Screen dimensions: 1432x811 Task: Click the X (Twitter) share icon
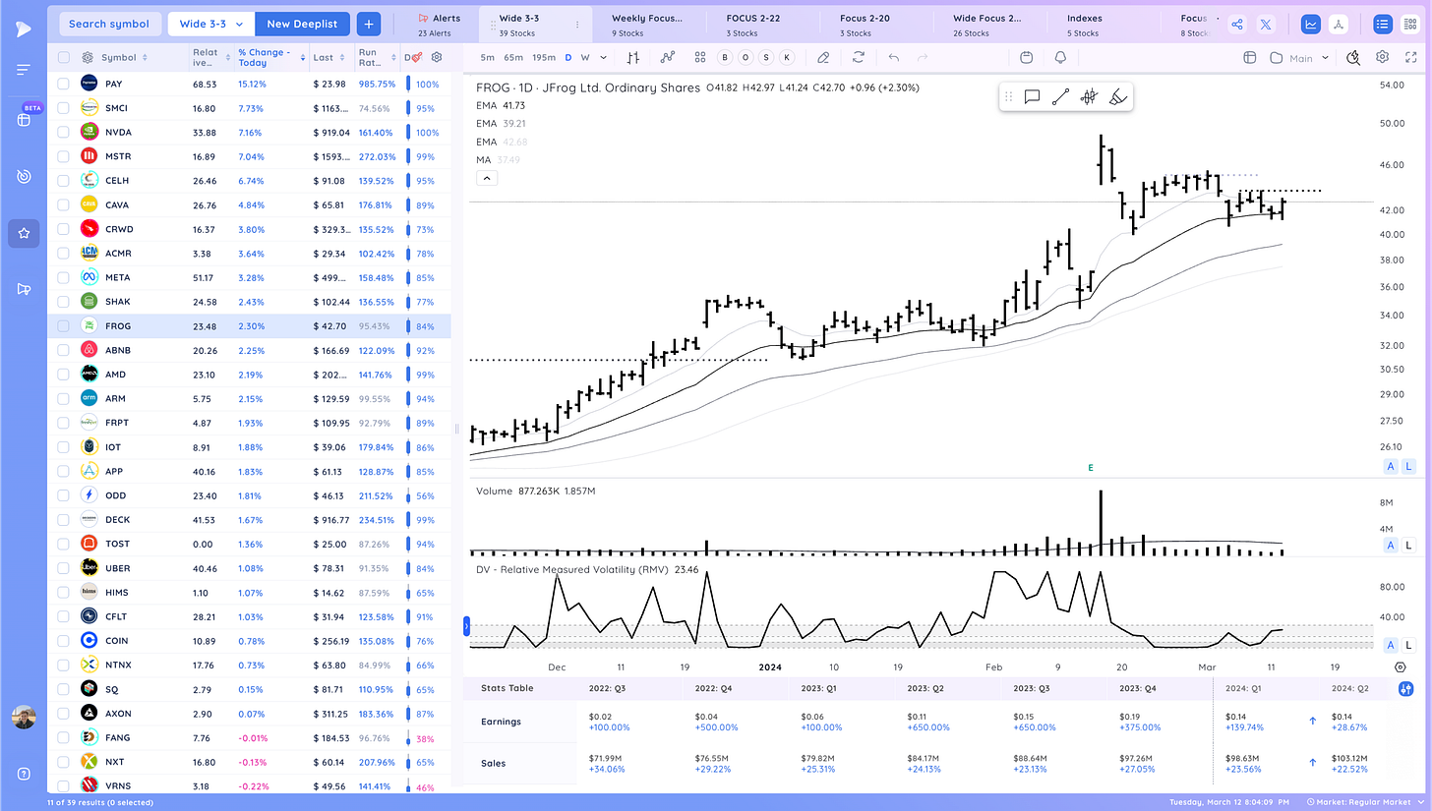(1266, 25)
